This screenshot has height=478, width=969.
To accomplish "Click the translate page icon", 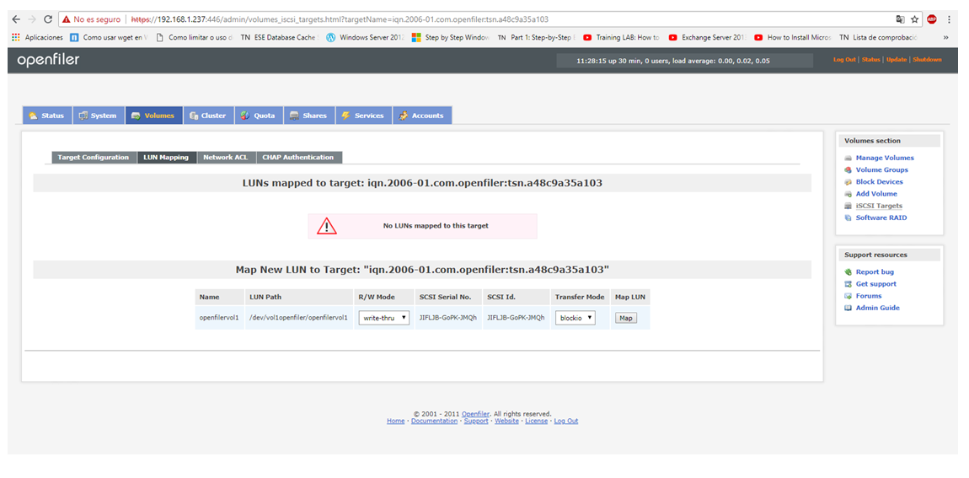I will click(x=901, y=19).
